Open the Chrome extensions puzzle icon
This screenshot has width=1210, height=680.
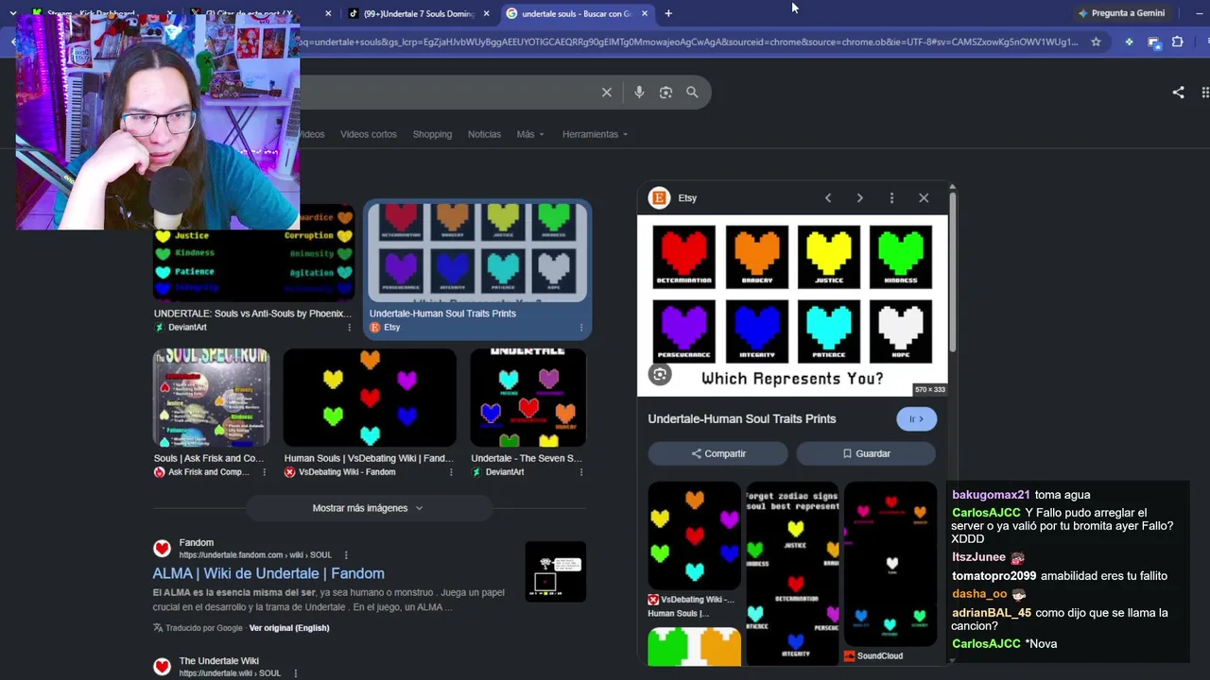(x=1177, y=42)
